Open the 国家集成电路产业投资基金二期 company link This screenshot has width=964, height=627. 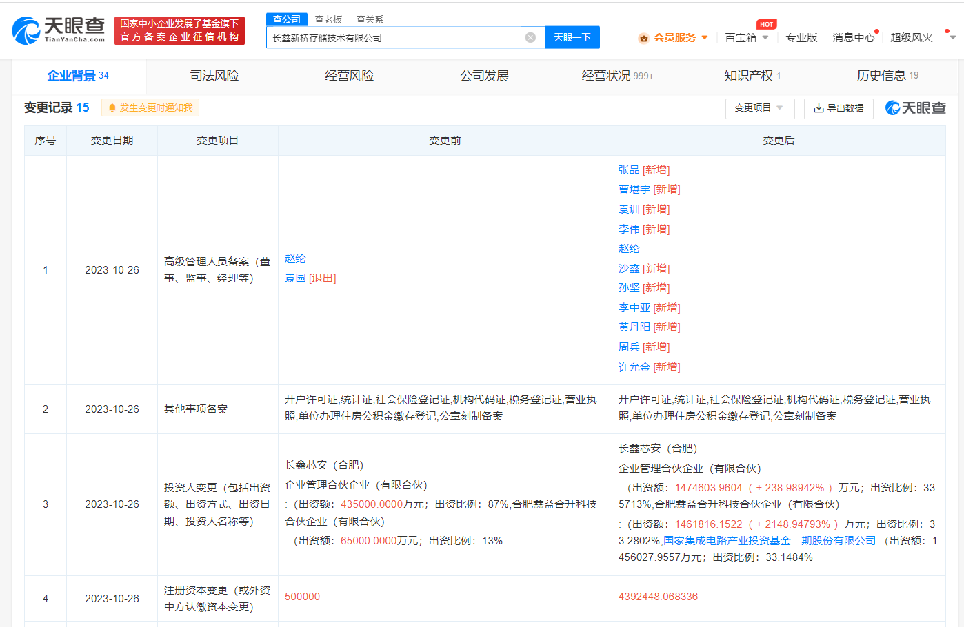[x=770, y=541]
